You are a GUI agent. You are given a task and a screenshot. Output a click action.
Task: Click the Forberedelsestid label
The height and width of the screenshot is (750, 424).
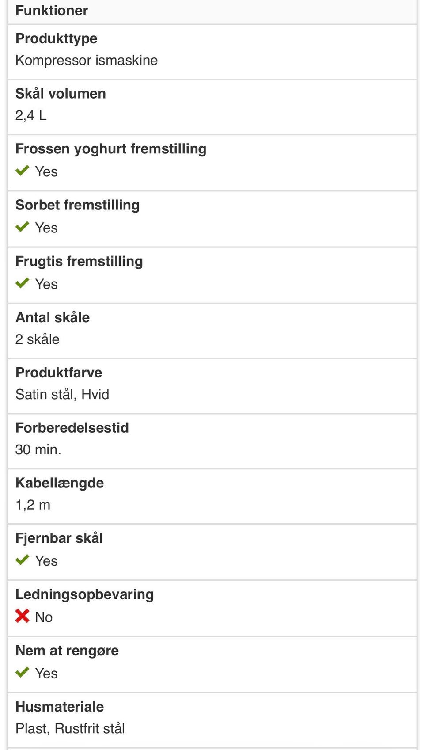[72, 428]
